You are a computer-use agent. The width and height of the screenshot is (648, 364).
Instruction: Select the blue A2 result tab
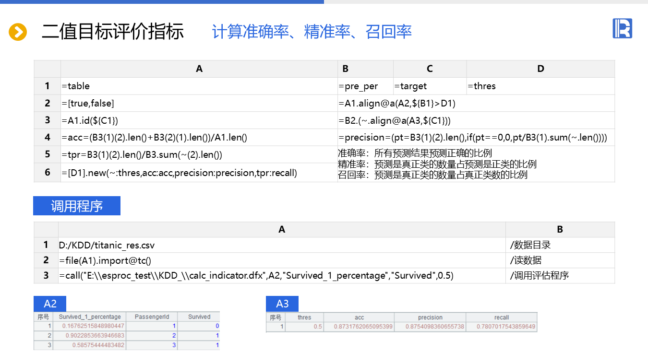[50, 304]
